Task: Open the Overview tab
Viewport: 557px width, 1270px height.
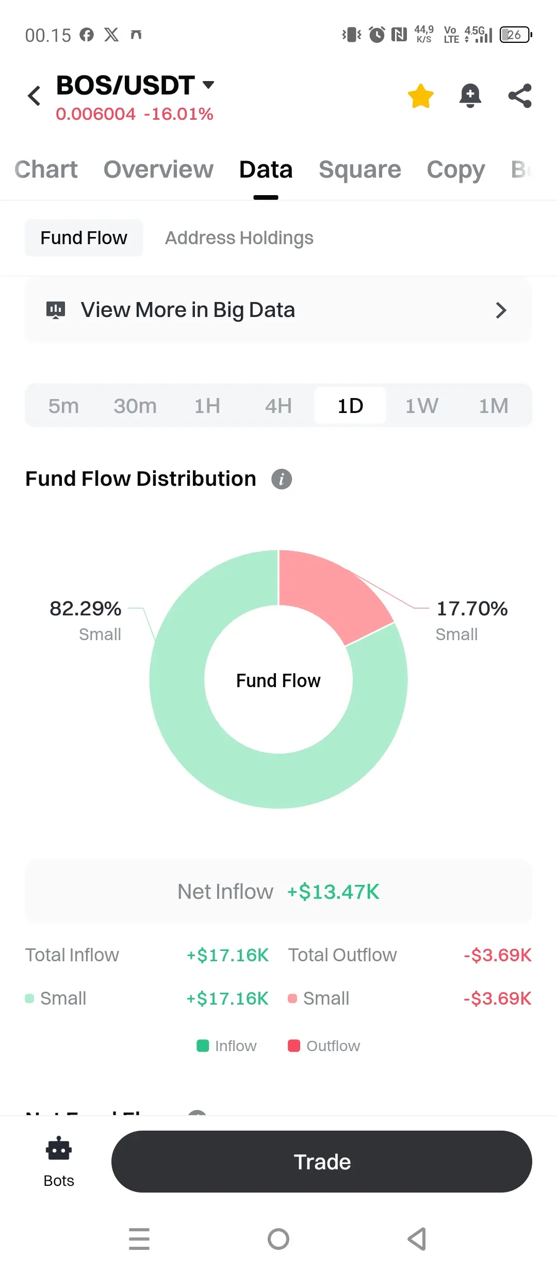Action: coord(158,169)
